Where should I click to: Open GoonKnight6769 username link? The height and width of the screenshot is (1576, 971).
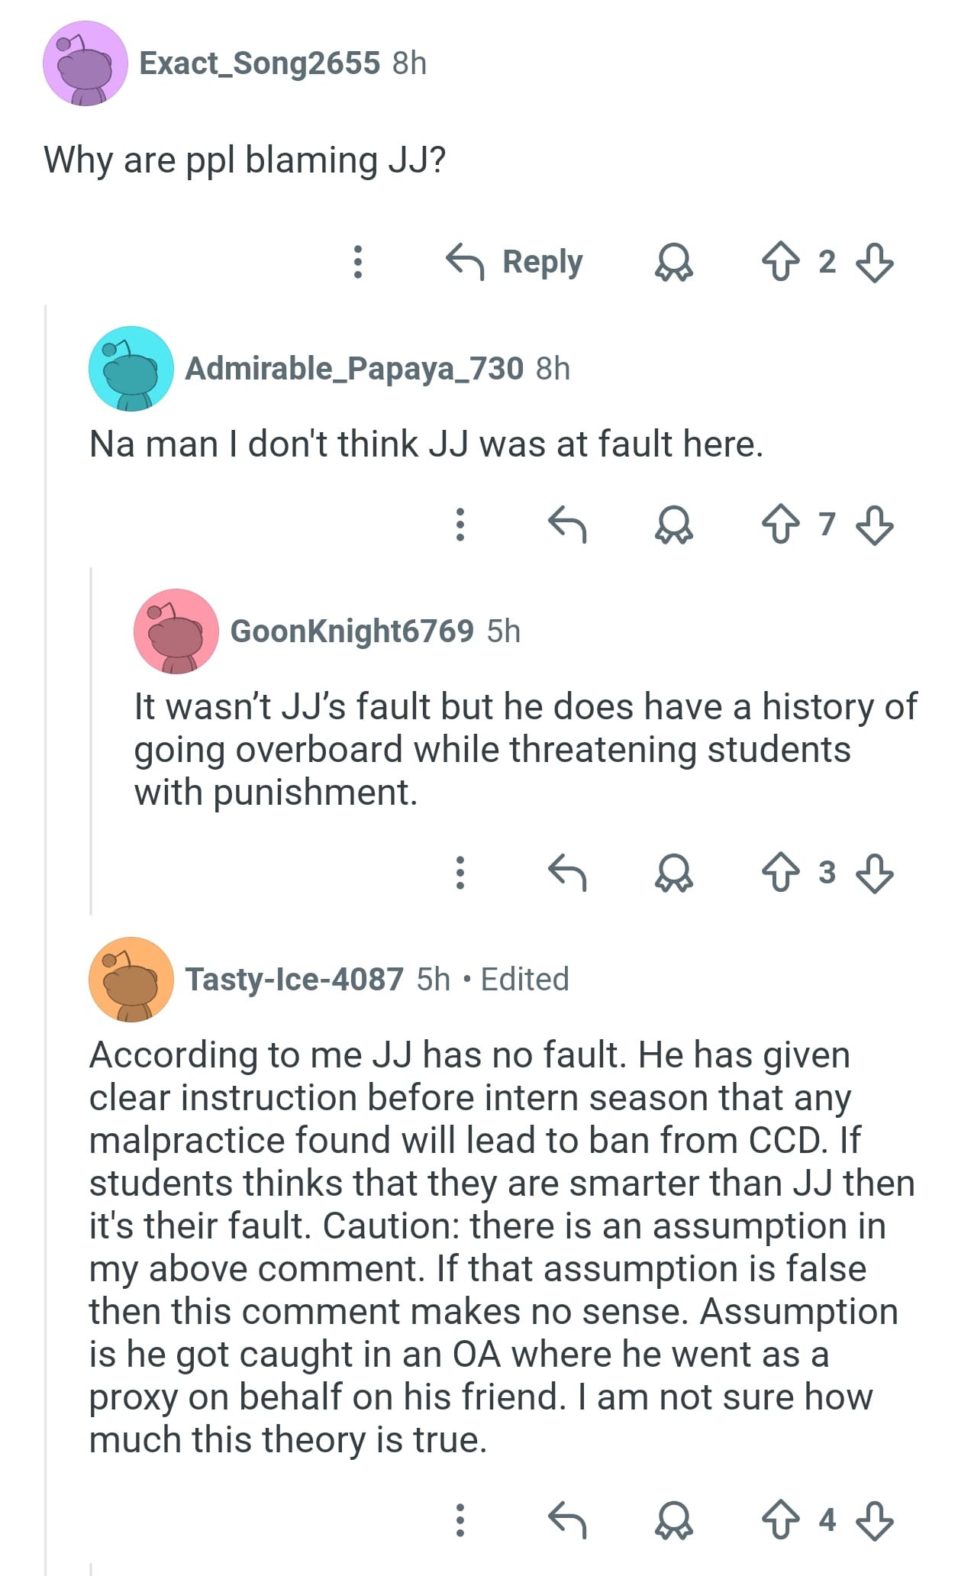click(x=352, y=631)
